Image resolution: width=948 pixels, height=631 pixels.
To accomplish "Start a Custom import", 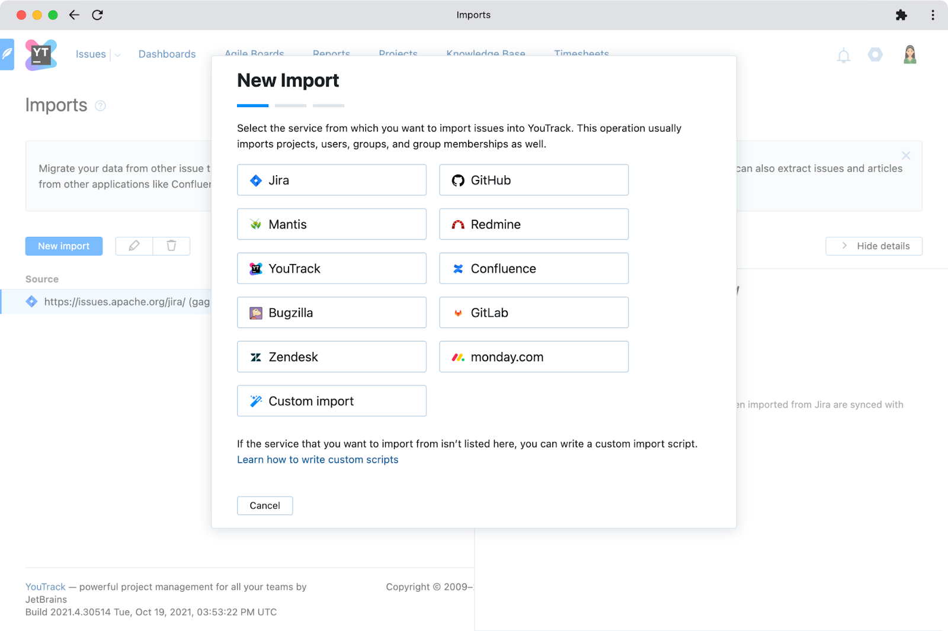I will point(331,401).
